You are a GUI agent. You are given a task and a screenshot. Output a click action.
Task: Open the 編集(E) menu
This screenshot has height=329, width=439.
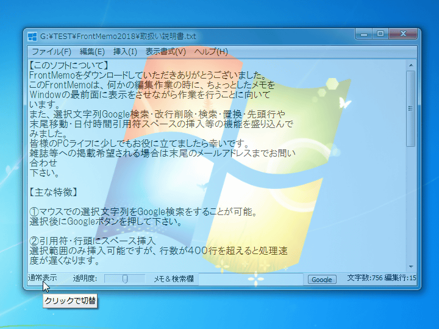point(92,52)
